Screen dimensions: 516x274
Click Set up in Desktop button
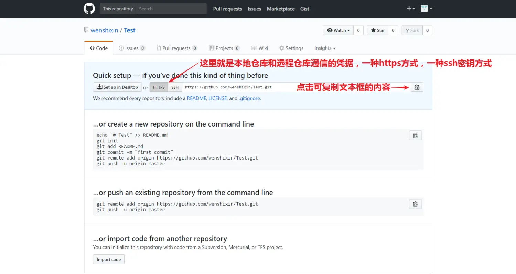[x=117, y=87]
